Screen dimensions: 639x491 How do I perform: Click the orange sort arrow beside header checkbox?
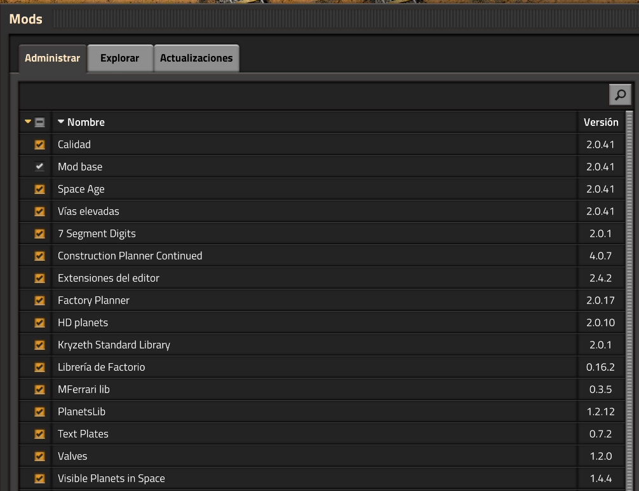point(28,121)
